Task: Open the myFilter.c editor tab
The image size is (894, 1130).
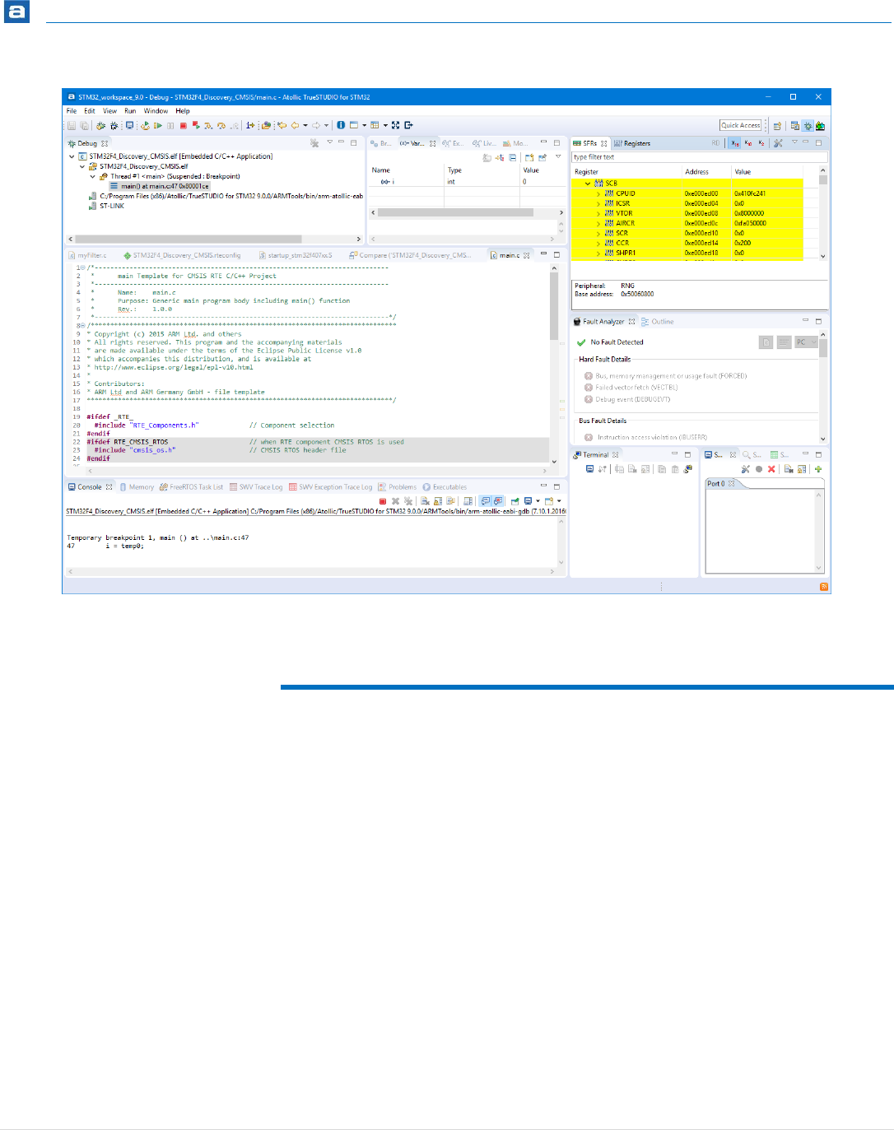Action: [x=87, y=255]
